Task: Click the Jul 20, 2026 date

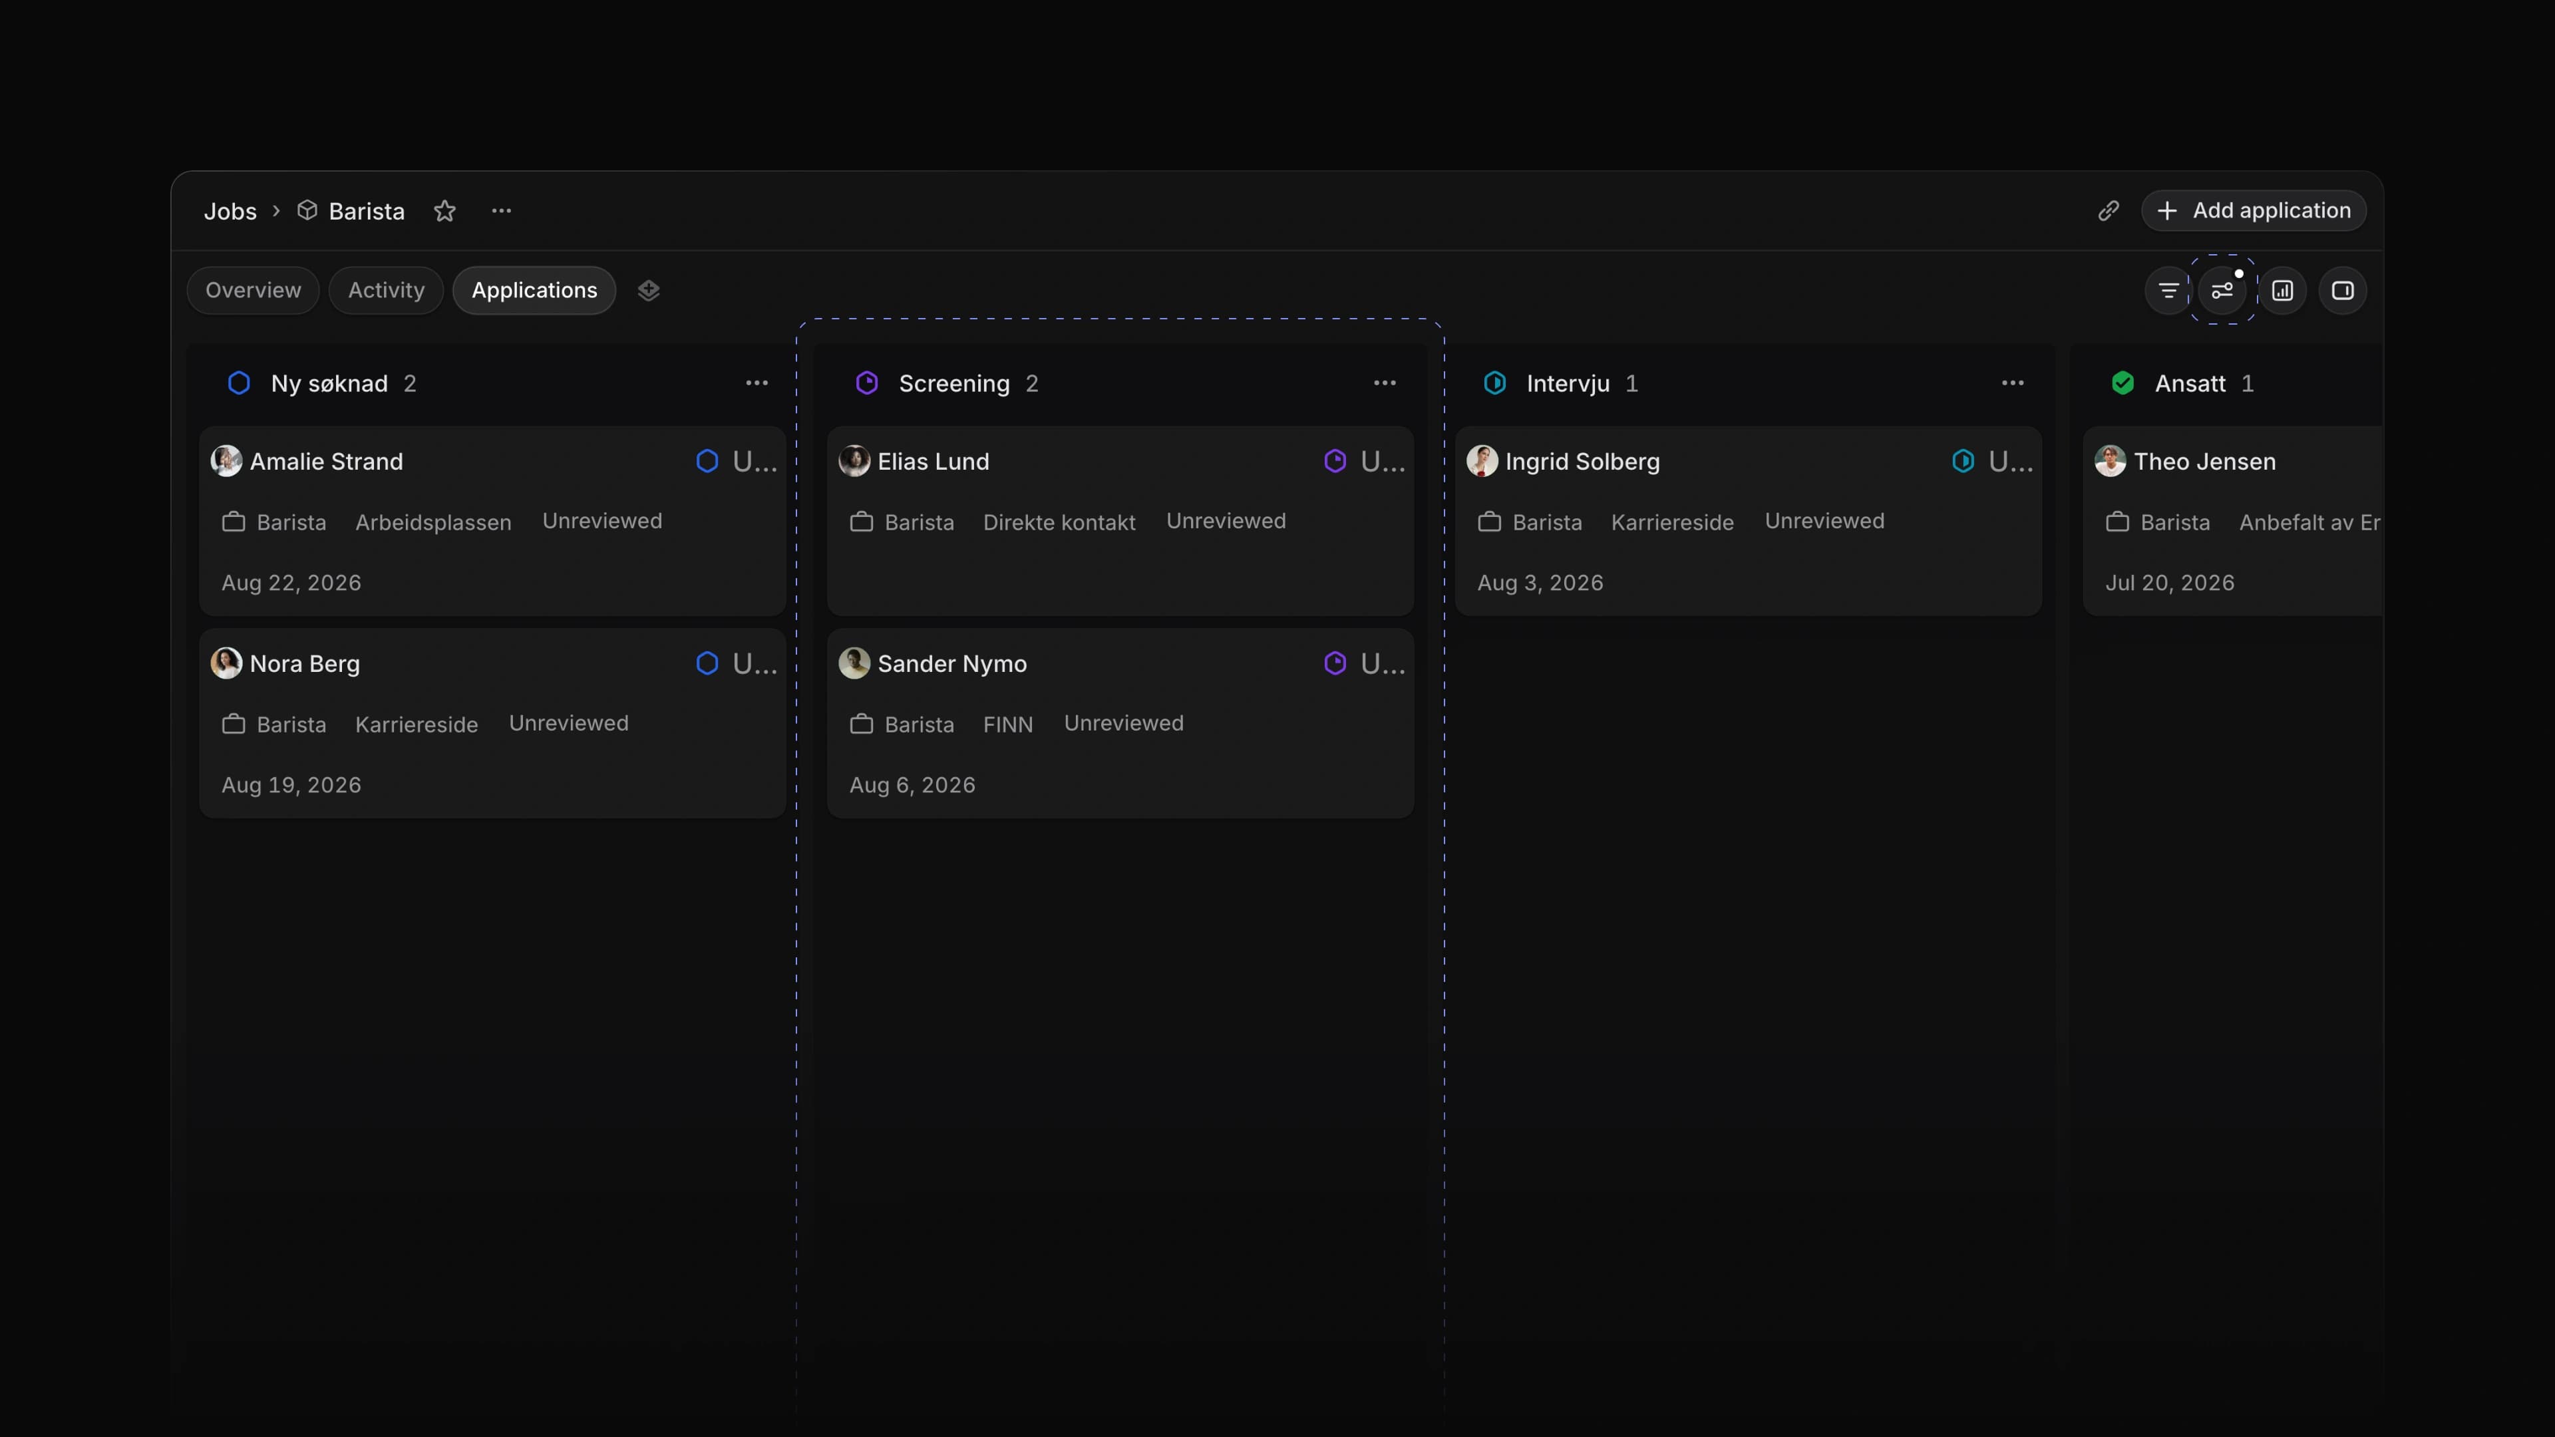Action: (x=2170, y=583)
